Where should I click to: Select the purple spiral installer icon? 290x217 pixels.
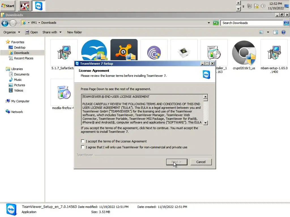tap(154, 53)
